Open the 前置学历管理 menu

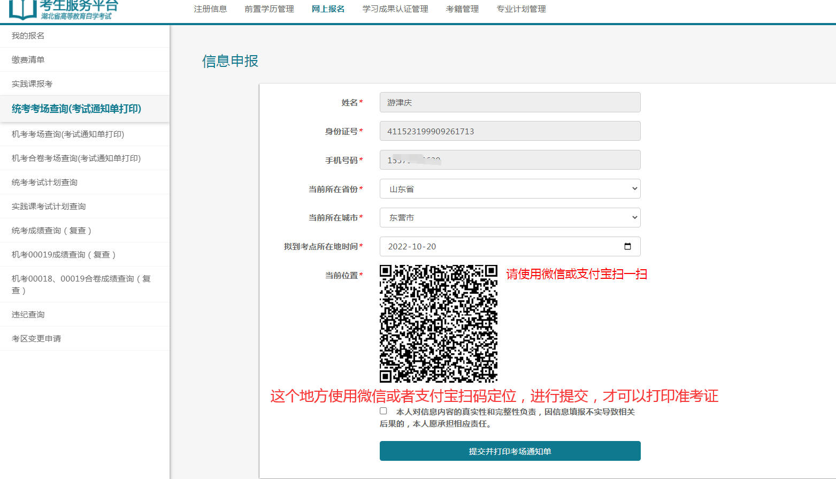[x=269, y=9]
